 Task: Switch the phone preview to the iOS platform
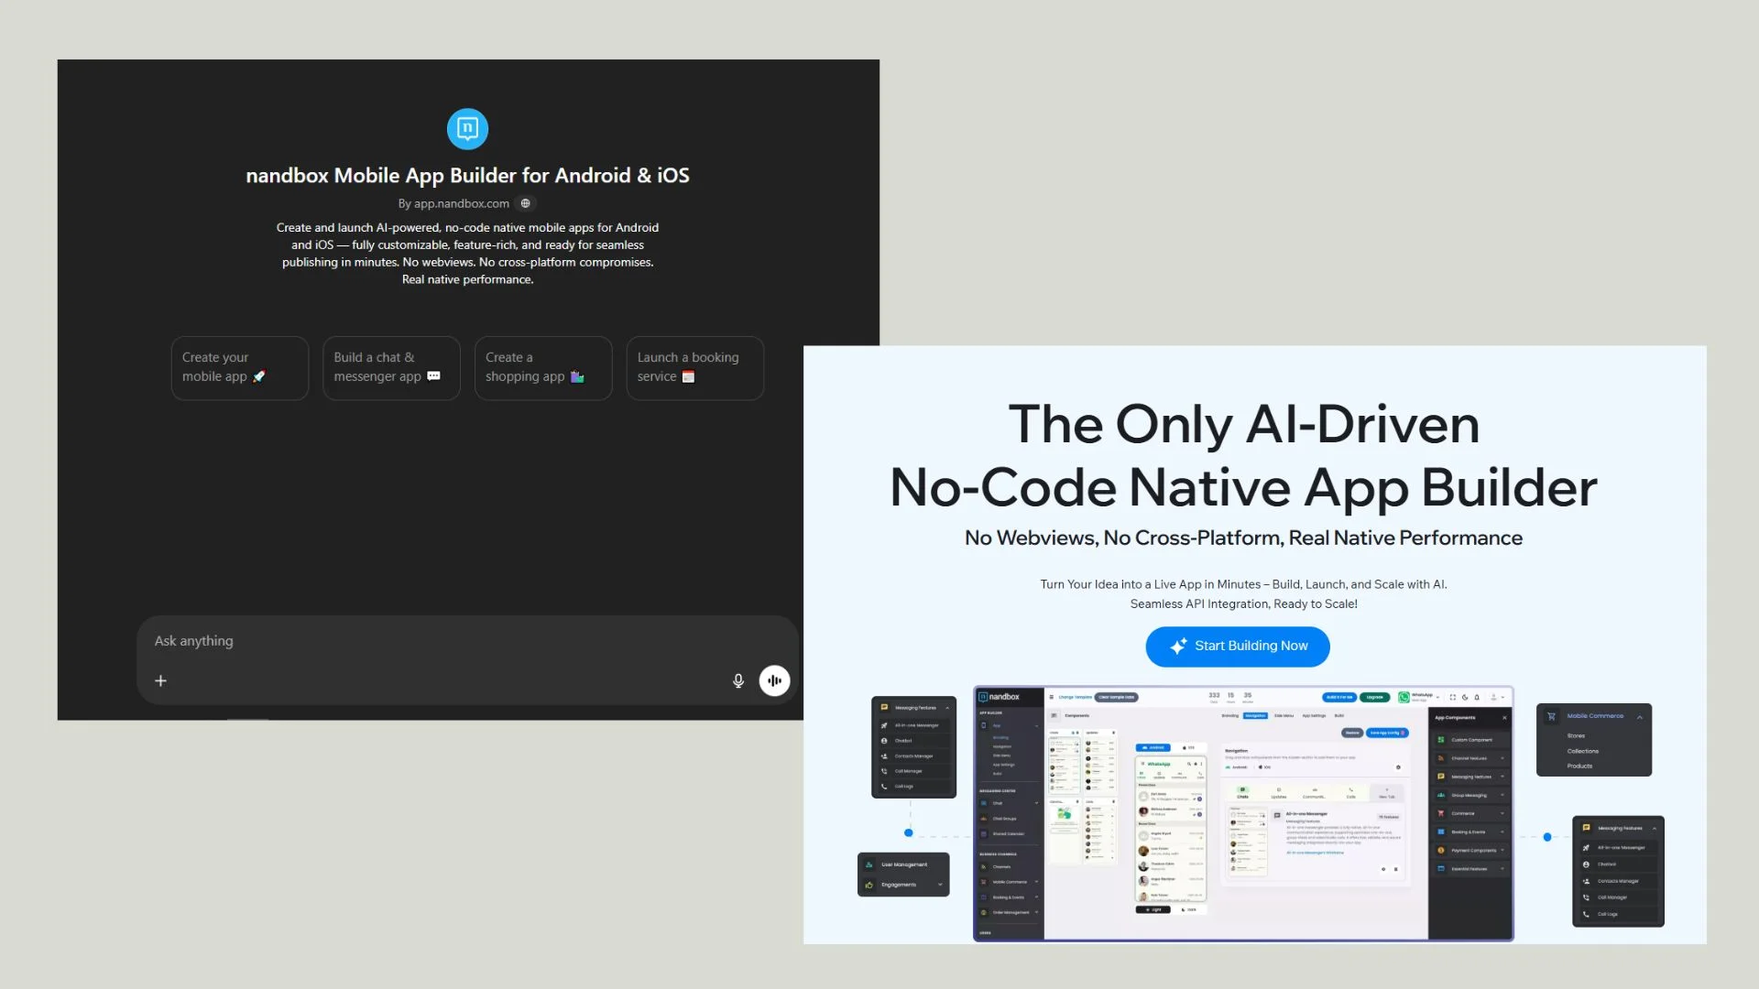pyautogui.click(x=1189, y=747)
